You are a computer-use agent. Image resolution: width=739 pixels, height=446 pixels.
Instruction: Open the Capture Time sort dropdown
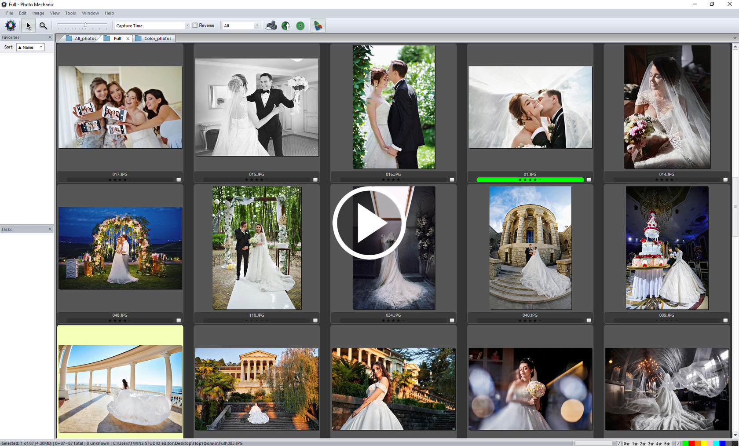[152, 26]
